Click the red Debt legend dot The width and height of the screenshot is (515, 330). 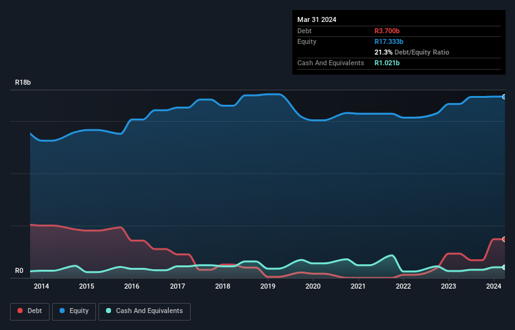coord(20,311)
